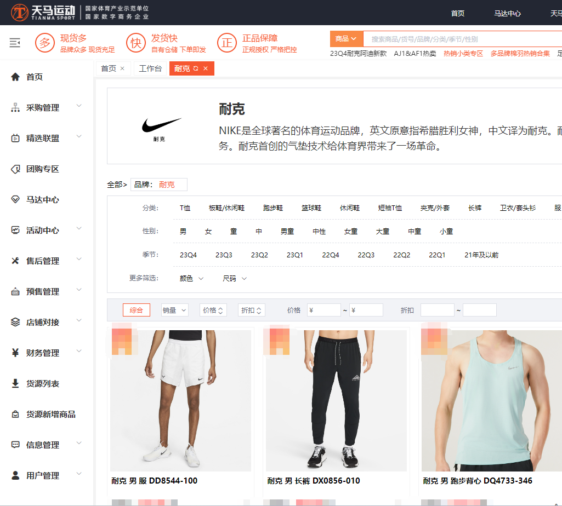
Task: Click the 精选联盟 icon
Action: click(15, 138)
